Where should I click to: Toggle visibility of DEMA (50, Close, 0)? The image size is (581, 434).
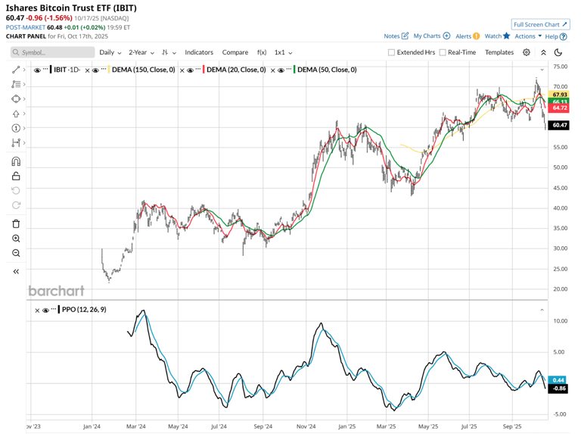(281, 70)
